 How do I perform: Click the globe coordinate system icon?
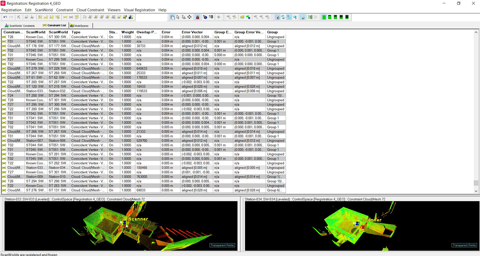pyautogui.click(x=205, y=17)
